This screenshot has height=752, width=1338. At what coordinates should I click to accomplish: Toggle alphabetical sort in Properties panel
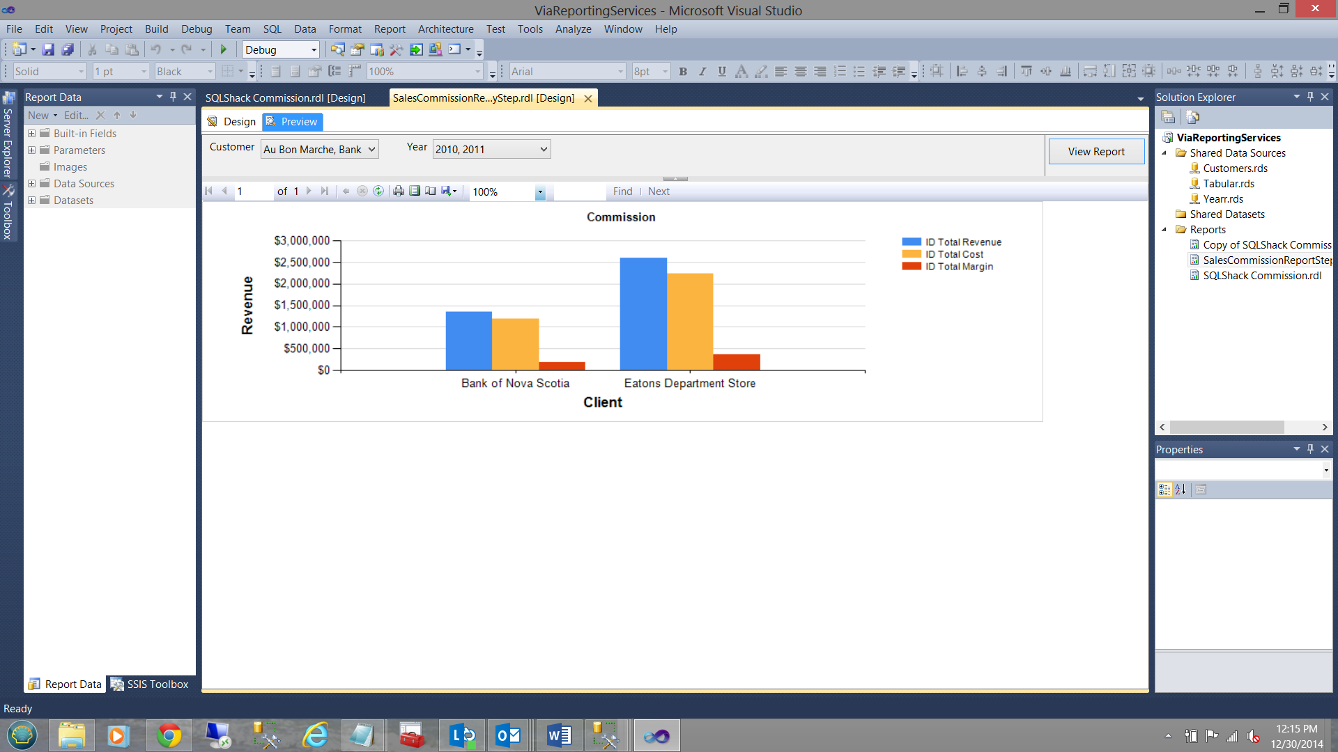[x=1180, y=489]
